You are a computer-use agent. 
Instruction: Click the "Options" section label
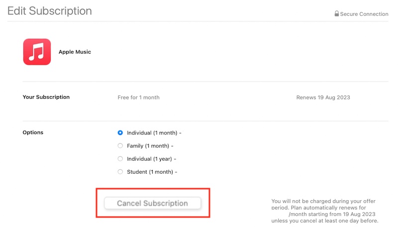[33, 132]
